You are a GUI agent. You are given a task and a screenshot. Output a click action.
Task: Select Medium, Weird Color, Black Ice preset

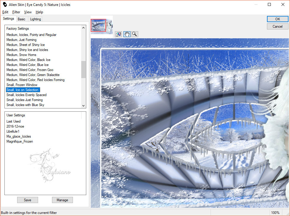[28, 60]
